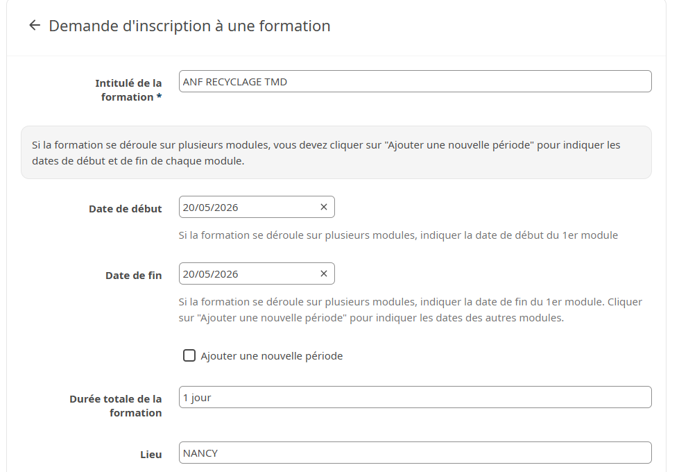Click the "Demande d'inscription à une formation" heading
The height and width of the screenshot is (472, 688).
coord(189,26)
